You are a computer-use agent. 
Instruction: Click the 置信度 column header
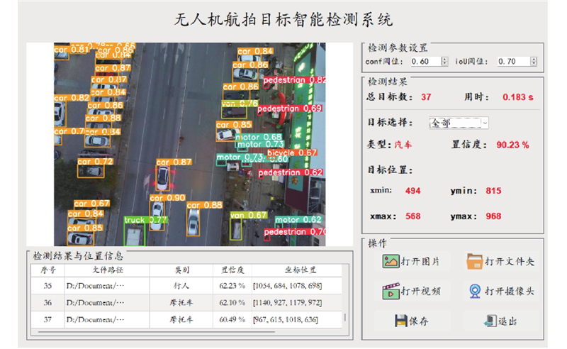pos(232,270)
